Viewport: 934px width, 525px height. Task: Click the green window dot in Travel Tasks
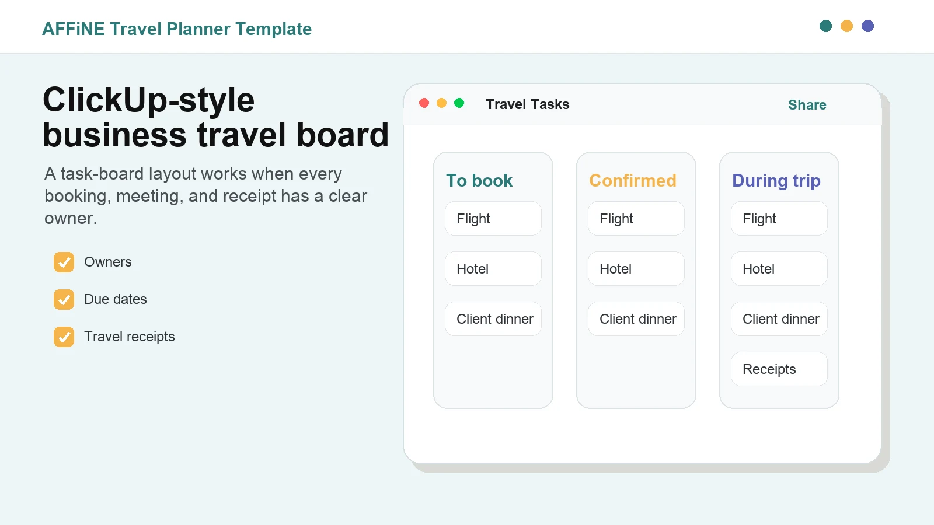click(459, 103)
